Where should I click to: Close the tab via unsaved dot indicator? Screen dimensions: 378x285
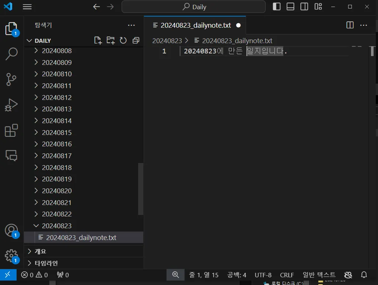point(238,25)
